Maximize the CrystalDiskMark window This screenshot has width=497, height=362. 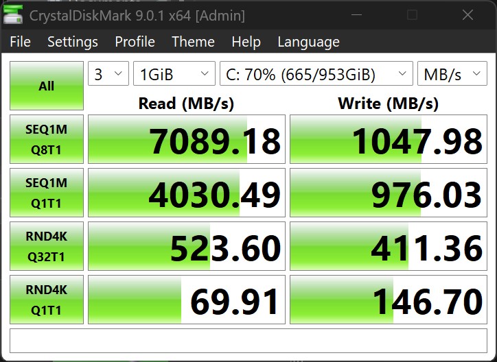(412, 15)
